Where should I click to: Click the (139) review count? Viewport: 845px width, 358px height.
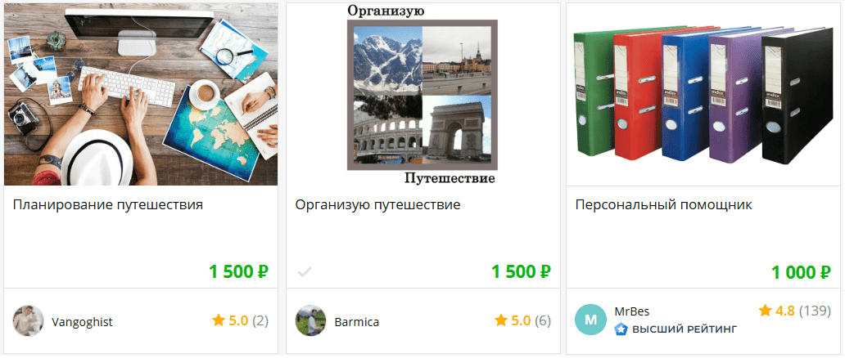click(x=815, y=311)
